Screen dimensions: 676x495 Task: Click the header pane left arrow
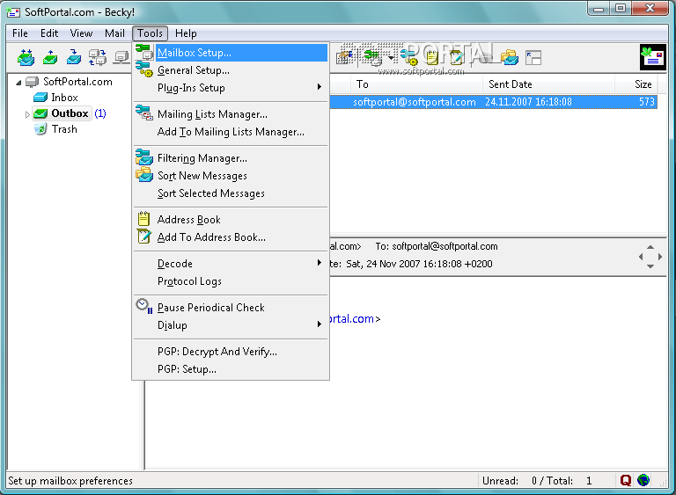641,257
